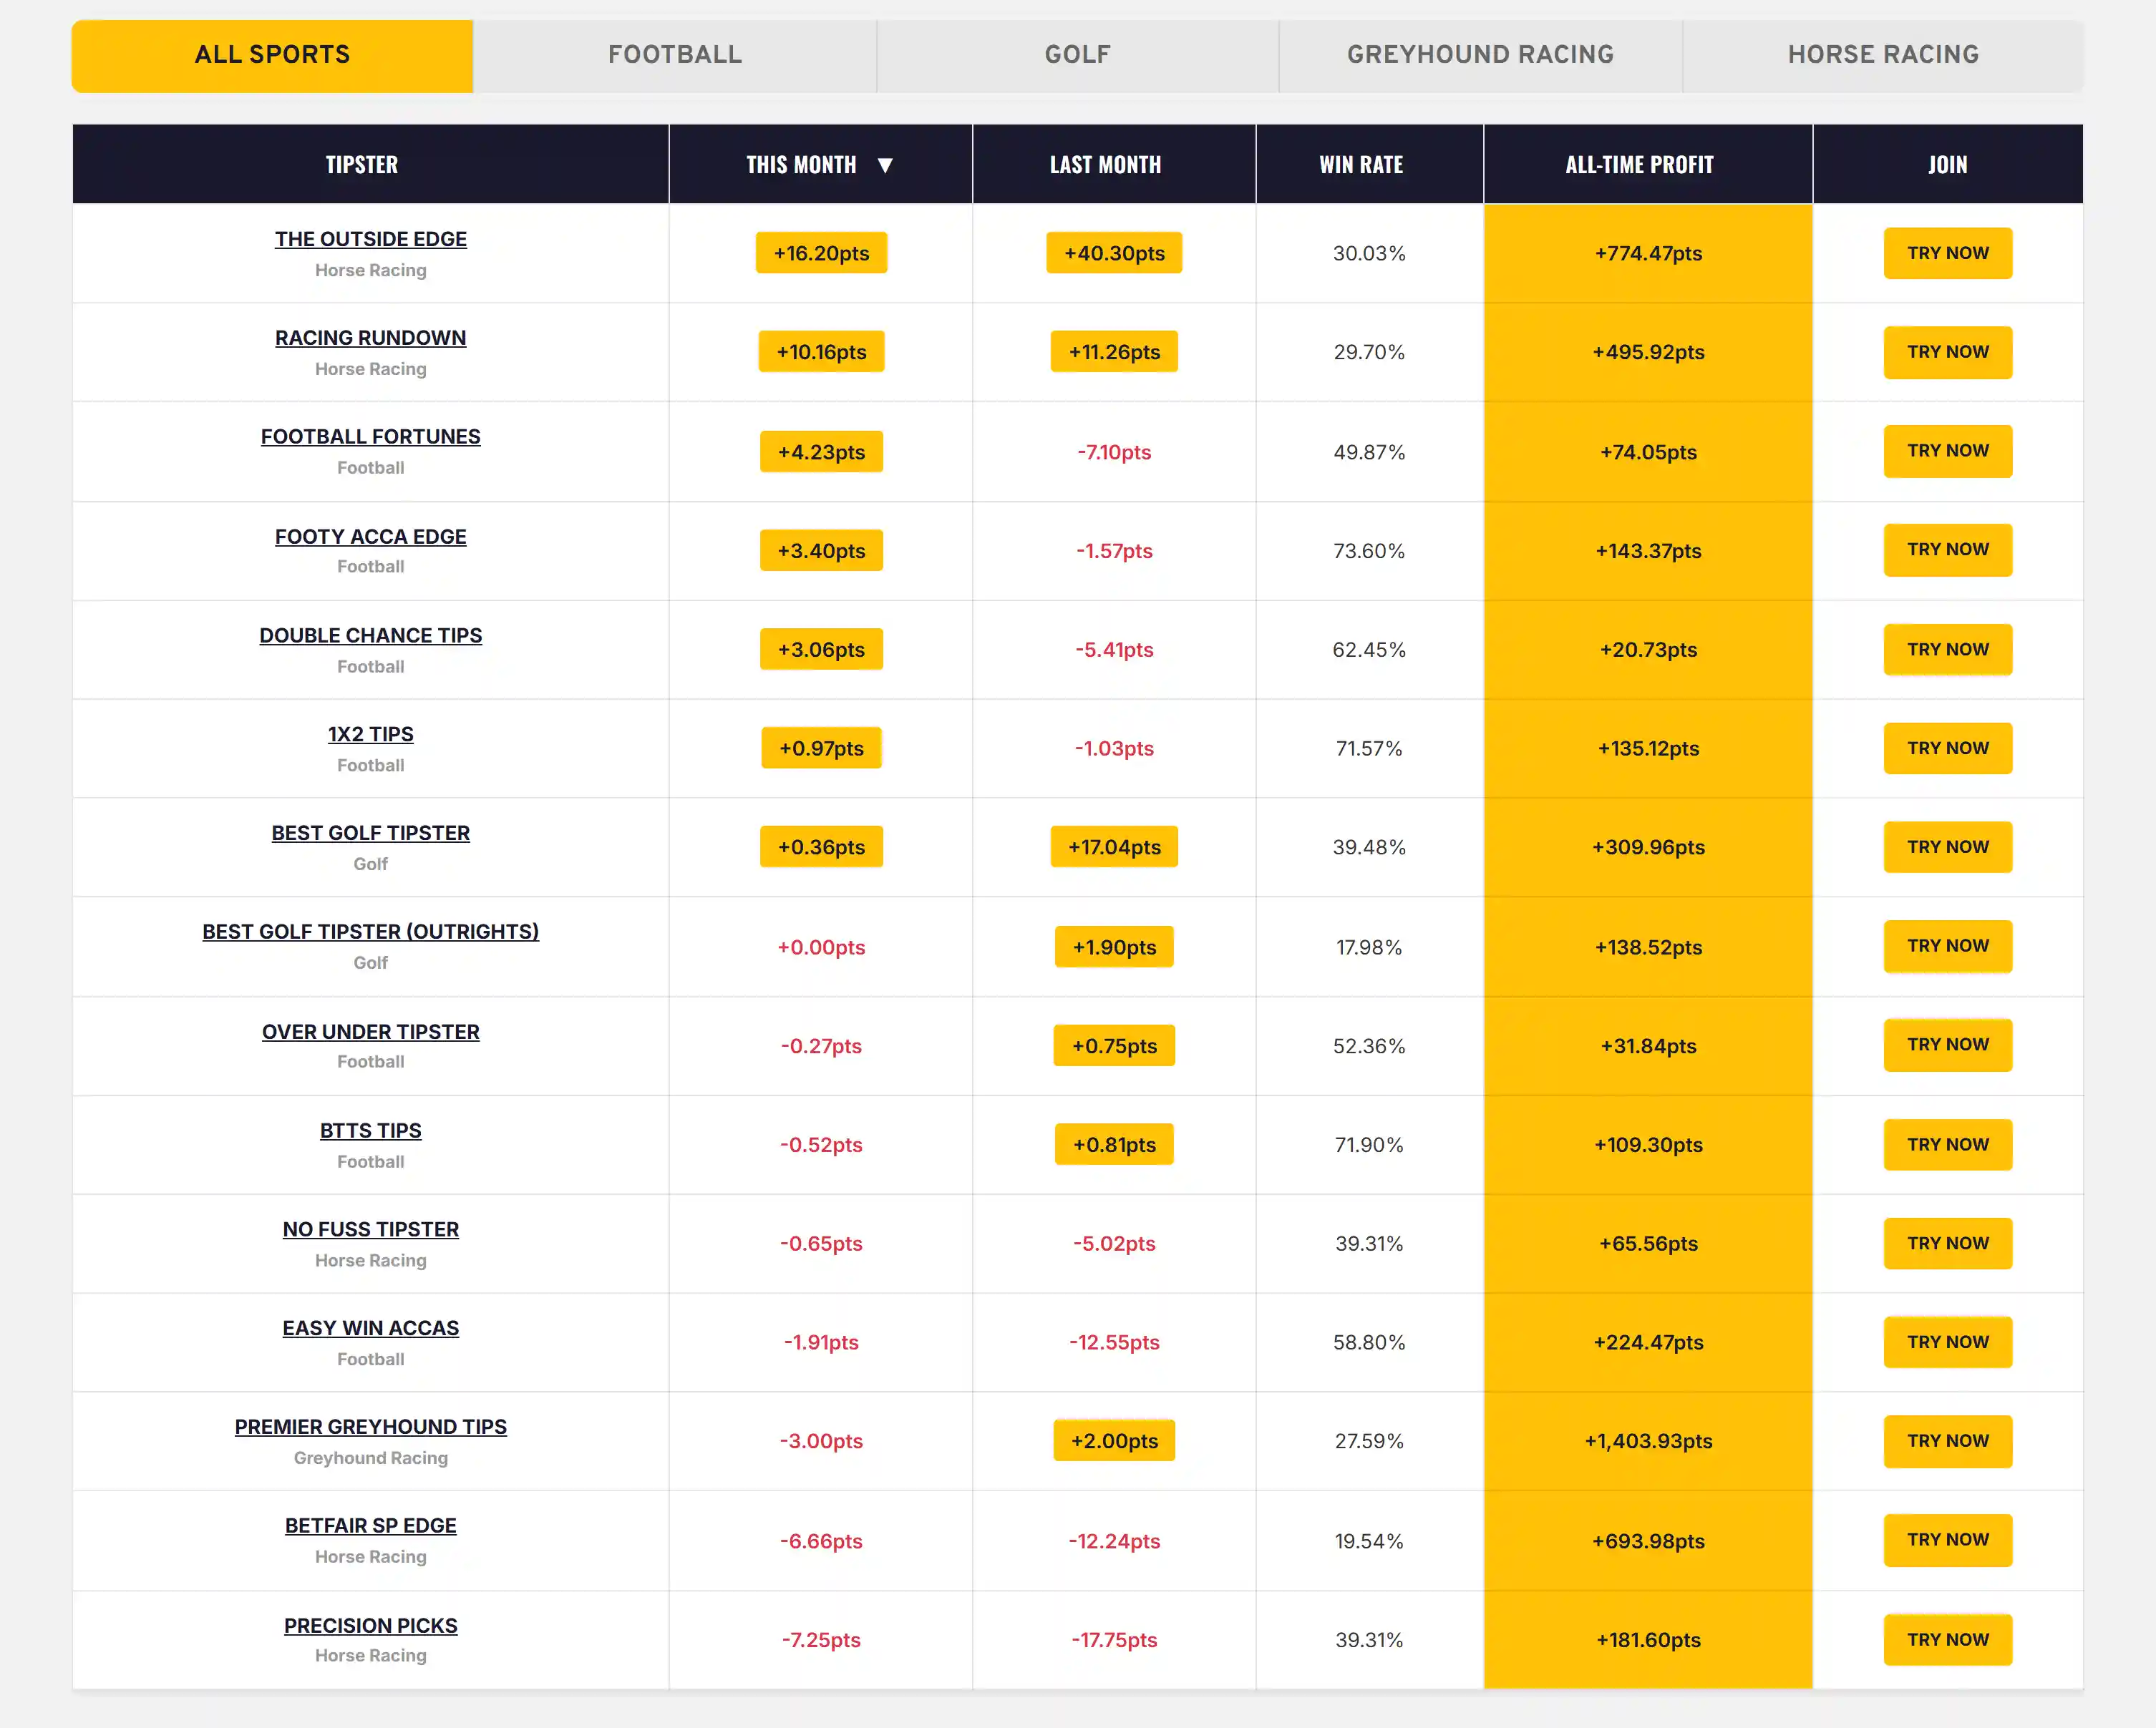This screenshot has width=2156, height=1728.
Task: Click the +17.04pts last month value
Action: (1114, 847)
